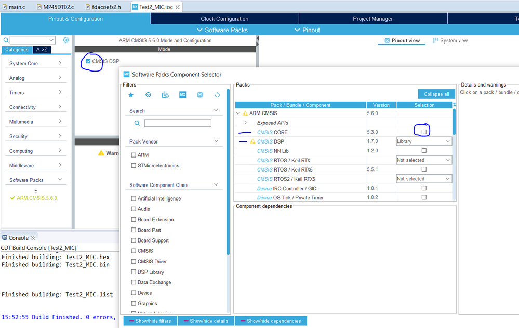This screenshot has width=519, height=328.
Task: Click the Show/hide dependencies button
Action: 271,321
